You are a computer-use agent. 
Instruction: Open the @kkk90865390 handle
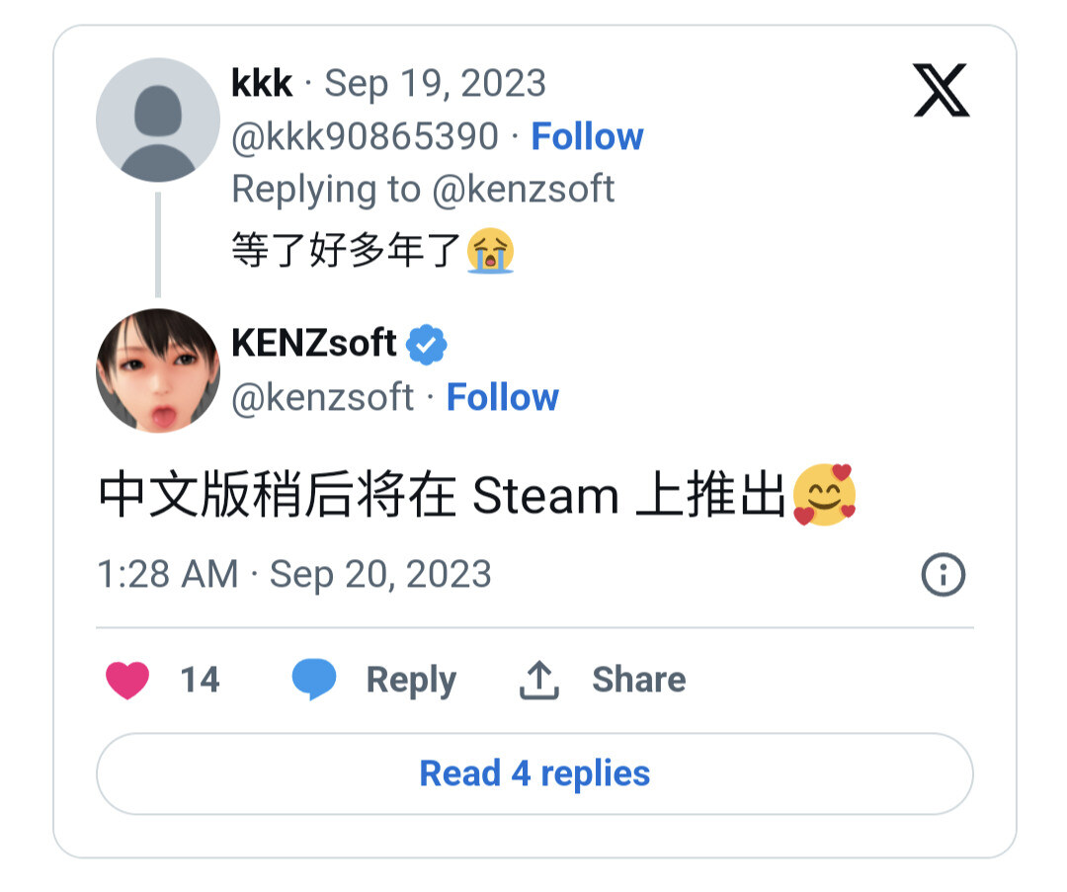tap(365, 136)
